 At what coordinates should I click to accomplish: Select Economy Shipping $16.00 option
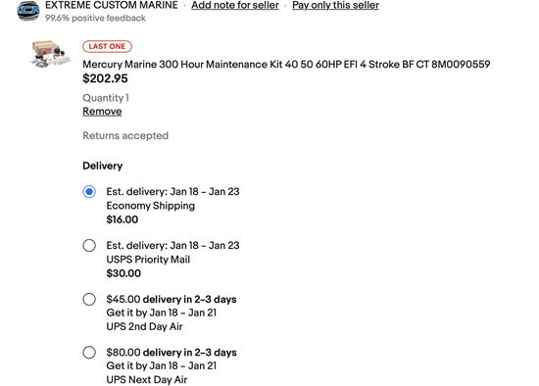pyautogui.click(x=89, y=191)
